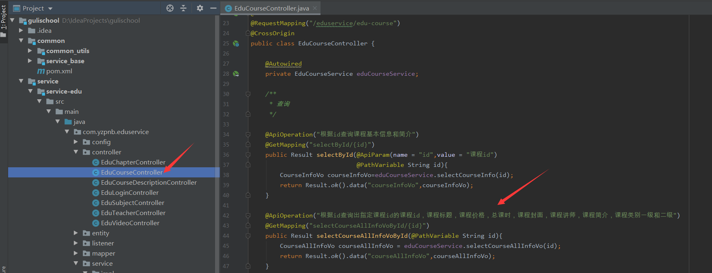Click the Spring bean gutter icon on line 25

click(x=236, y=43)
